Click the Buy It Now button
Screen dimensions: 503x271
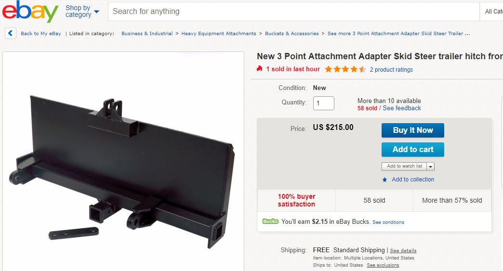(x=412, y=130)
